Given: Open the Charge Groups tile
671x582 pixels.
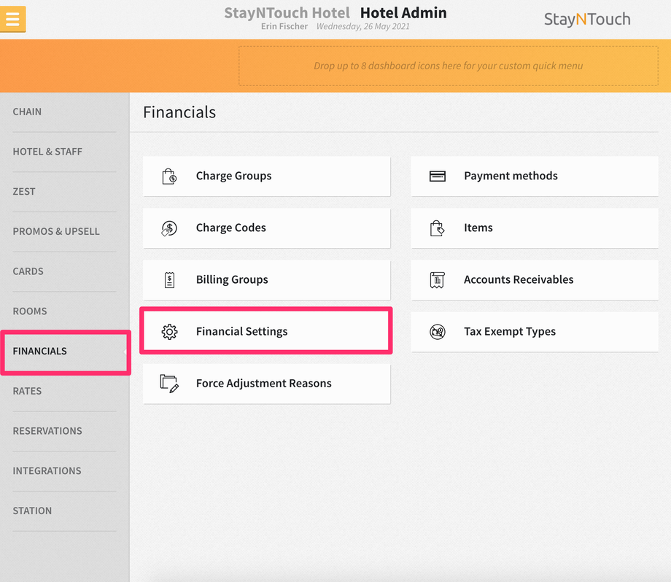Looking at the screenshot, I should (267, 176).
